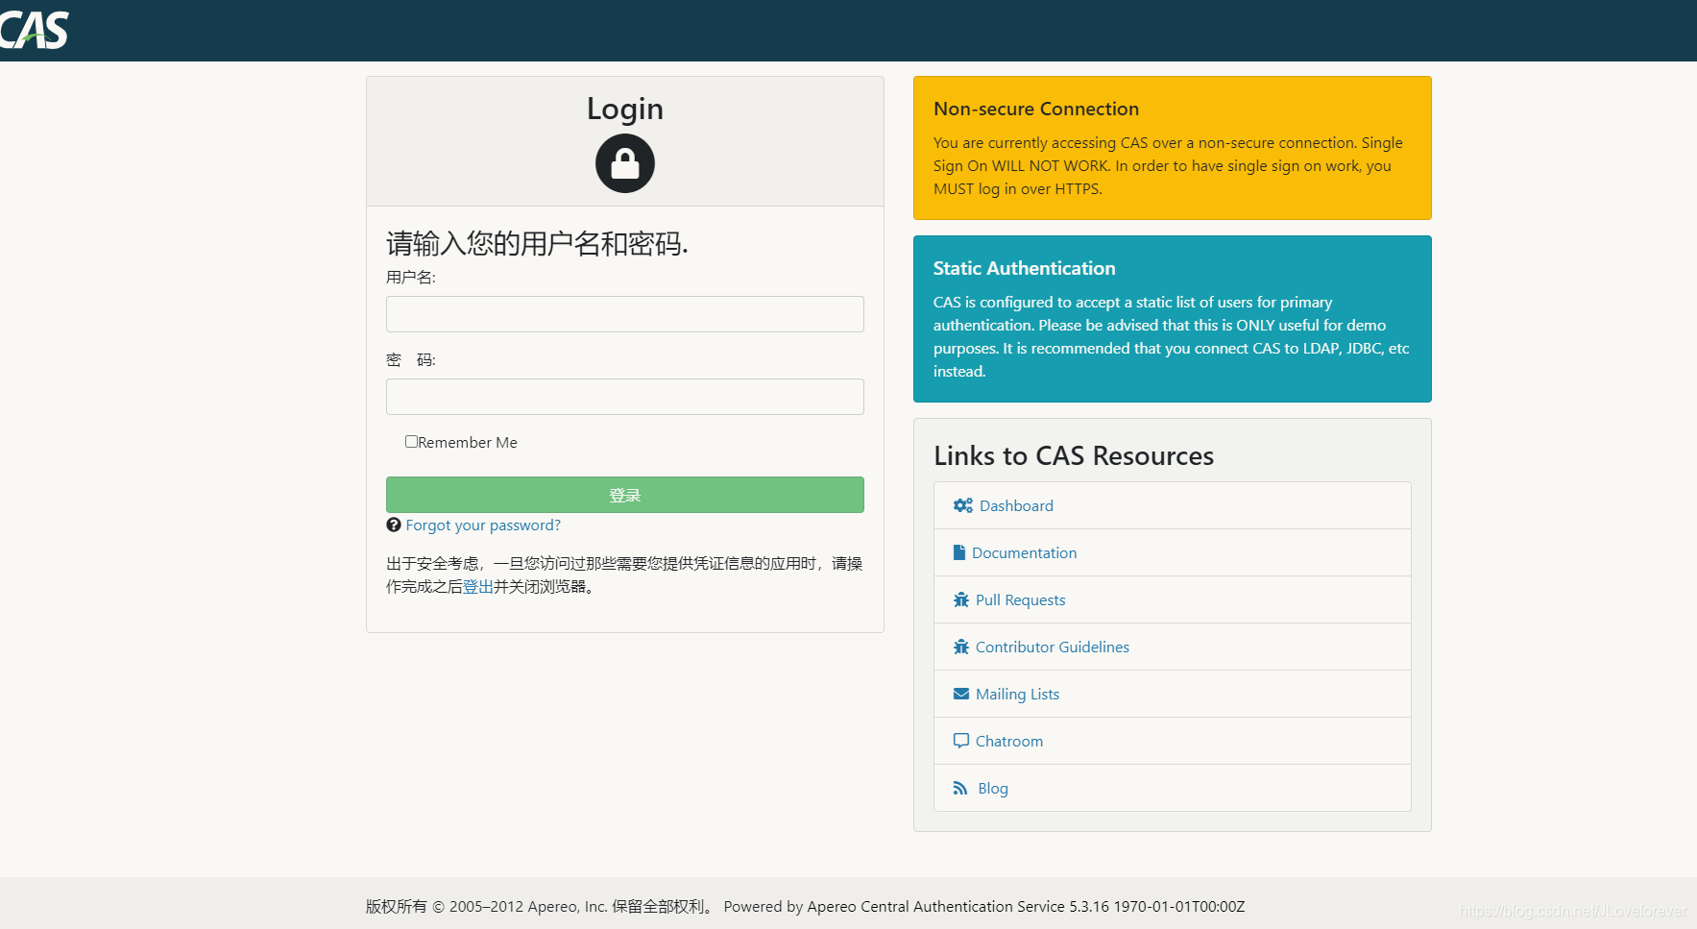The width and height of the screenshot is (1697, 929).
Task: Click the padlock icon under Login
Action: [x=625, y=163]
